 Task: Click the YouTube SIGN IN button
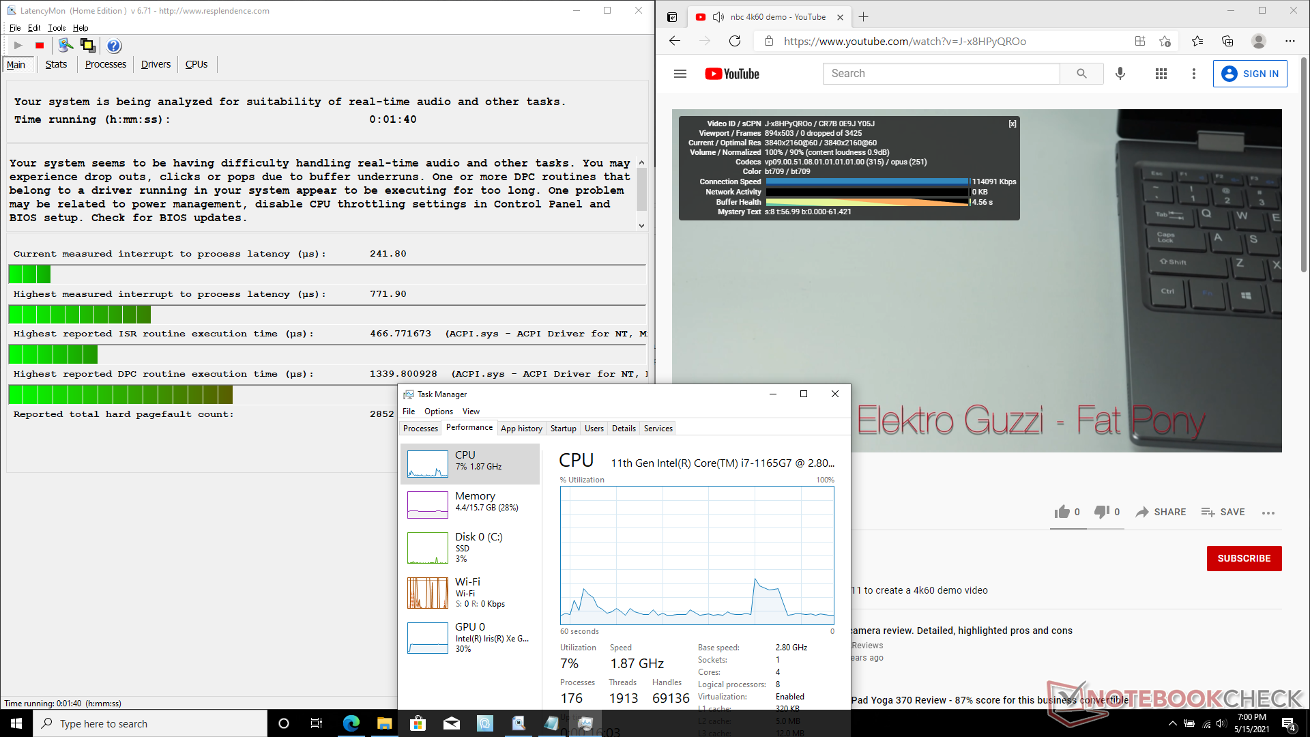click(x=1250, y=74)
